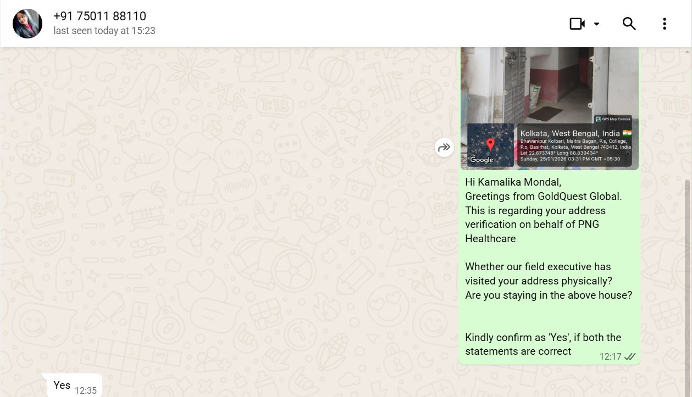The height and width of the screenshot is (397, 692).
Task: Check the double-tick delivery status icon
Action: 630,357
